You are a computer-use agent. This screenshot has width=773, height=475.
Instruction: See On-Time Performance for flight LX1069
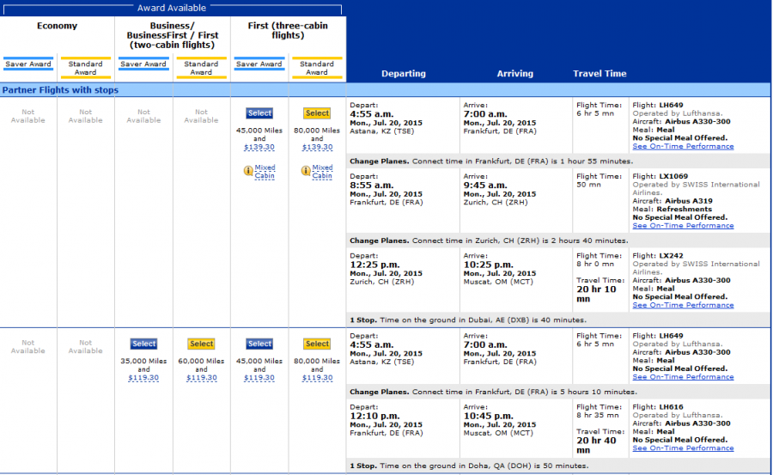pos(683,226)
